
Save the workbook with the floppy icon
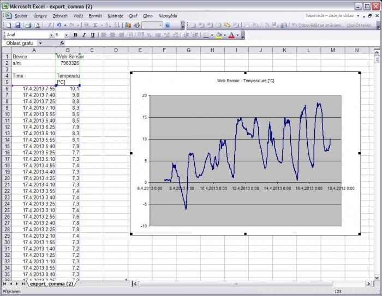17,25
